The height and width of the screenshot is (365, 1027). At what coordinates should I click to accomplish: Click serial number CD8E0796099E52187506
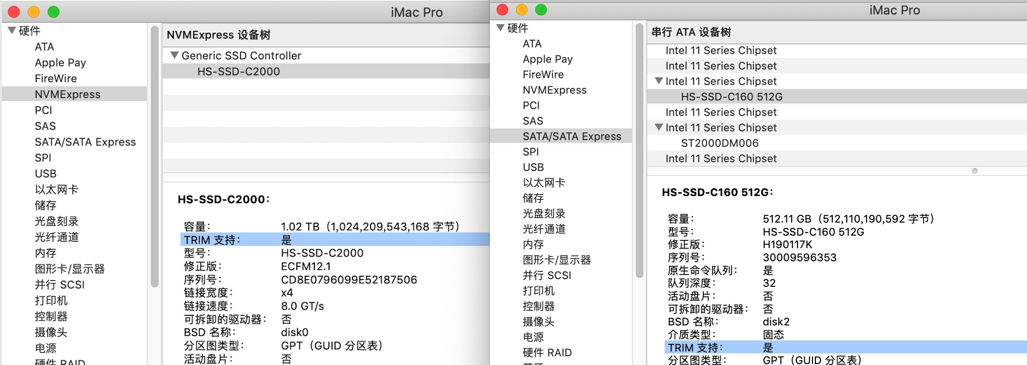pyautogui.click(x=349, y=280)
